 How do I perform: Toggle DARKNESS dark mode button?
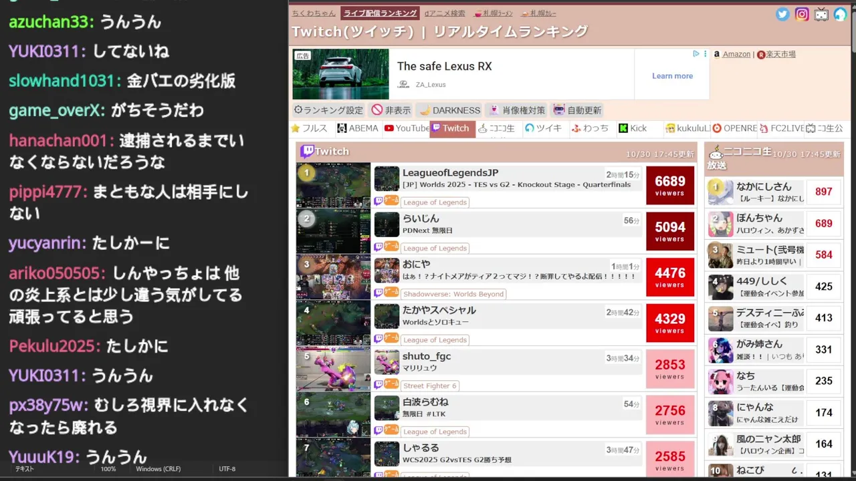pos(449,110)
